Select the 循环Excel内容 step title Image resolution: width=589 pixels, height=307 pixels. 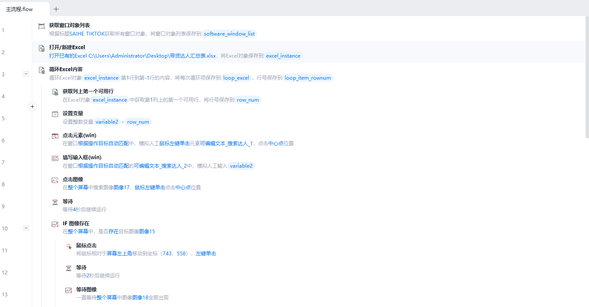pyautogui.click(x=66, y=69)
